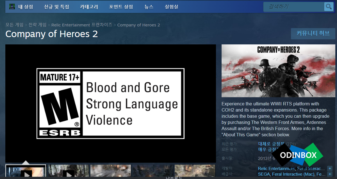337x179 pixels.
Task: Click the Company of Heroes 2 breadcrumb
Action: tap(138, 25)
